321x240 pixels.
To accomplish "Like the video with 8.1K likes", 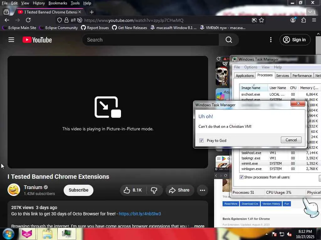I will point(133,190).
